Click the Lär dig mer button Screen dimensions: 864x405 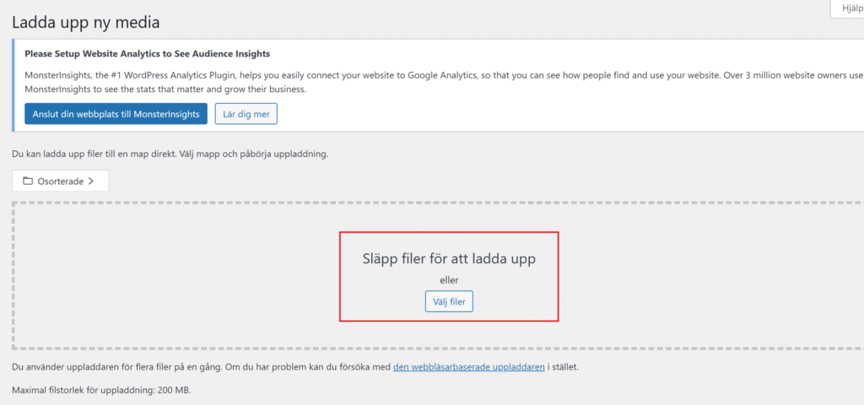(x=246, y=114)
